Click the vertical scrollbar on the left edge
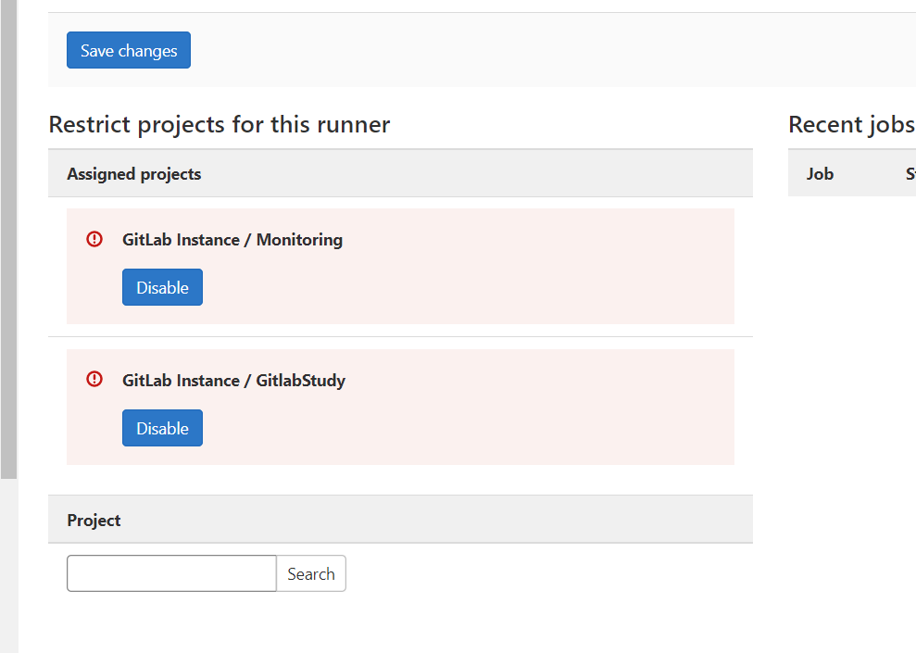The width and height of the screenshot is (916, 653). [8, 241]
